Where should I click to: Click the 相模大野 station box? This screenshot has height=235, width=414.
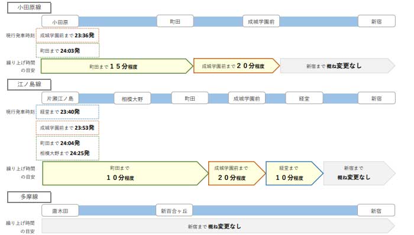132,99
